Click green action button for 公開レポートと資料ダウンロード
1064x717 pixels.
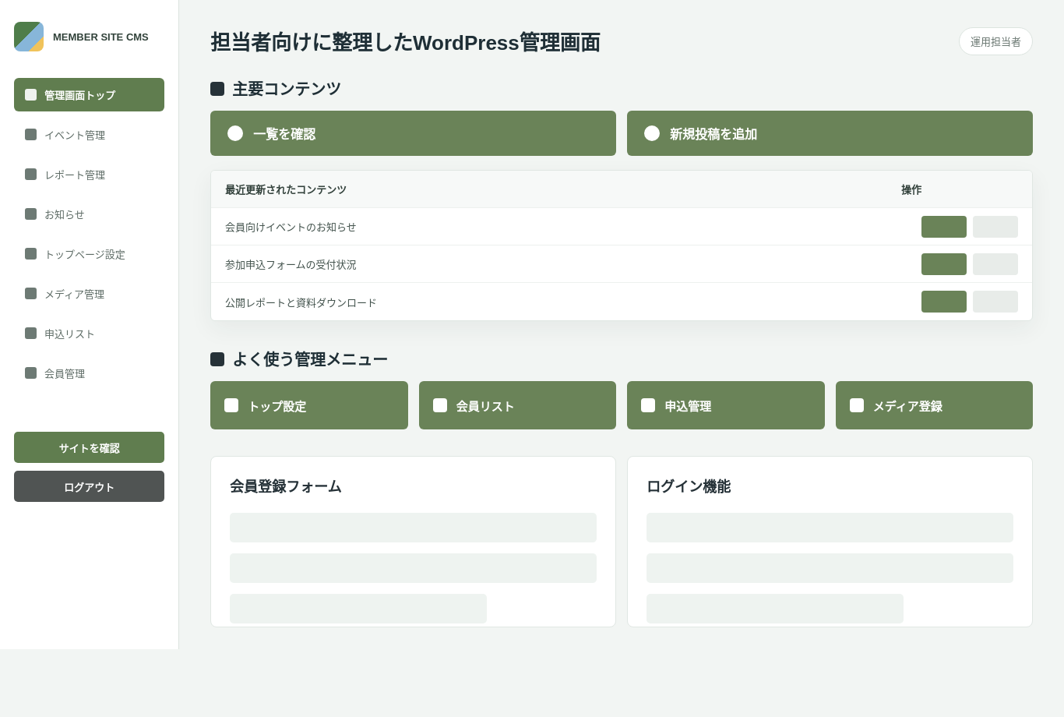tap(944, 302)
